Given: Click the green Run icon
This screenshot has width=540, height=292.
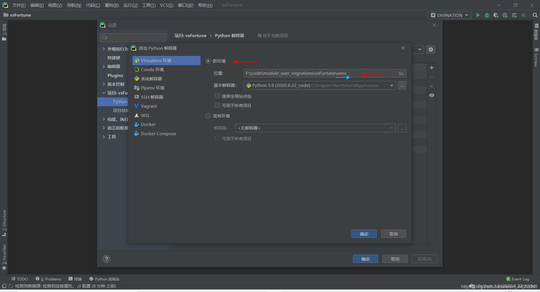Looking at the screenshot, I should pyautogui.click(x=478, y=15).
